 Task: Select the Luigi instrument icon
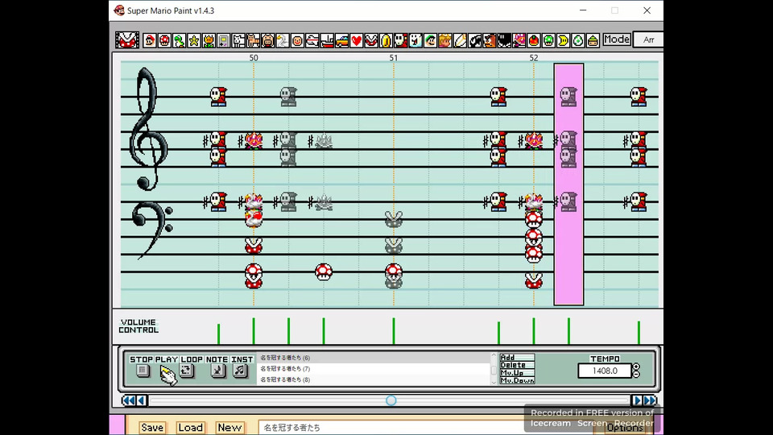point(430,40)
